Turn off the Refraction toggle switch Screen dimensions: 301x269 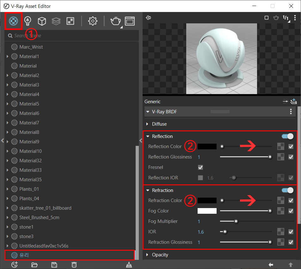click(x=288, y=190)
